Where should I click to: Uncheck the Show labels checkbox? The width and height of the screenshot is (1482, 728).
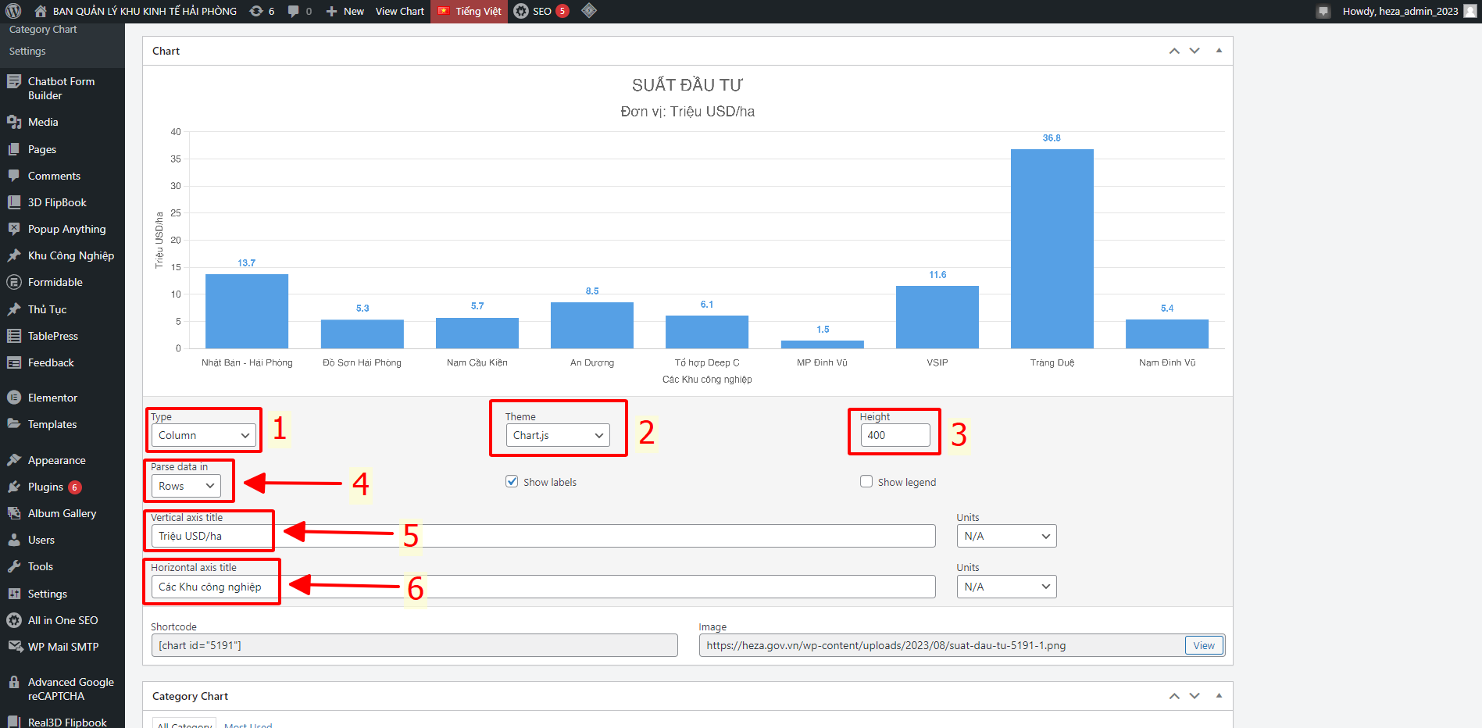click(512, 482)
